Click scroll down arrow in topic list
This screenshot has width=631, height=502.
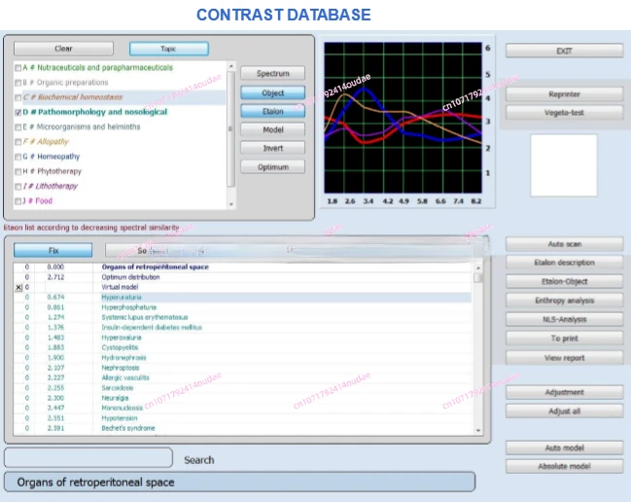pos(231,204)
